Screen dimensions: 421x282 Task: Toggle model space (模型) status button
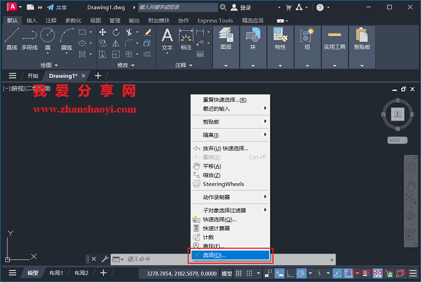[x=227, y=273]
